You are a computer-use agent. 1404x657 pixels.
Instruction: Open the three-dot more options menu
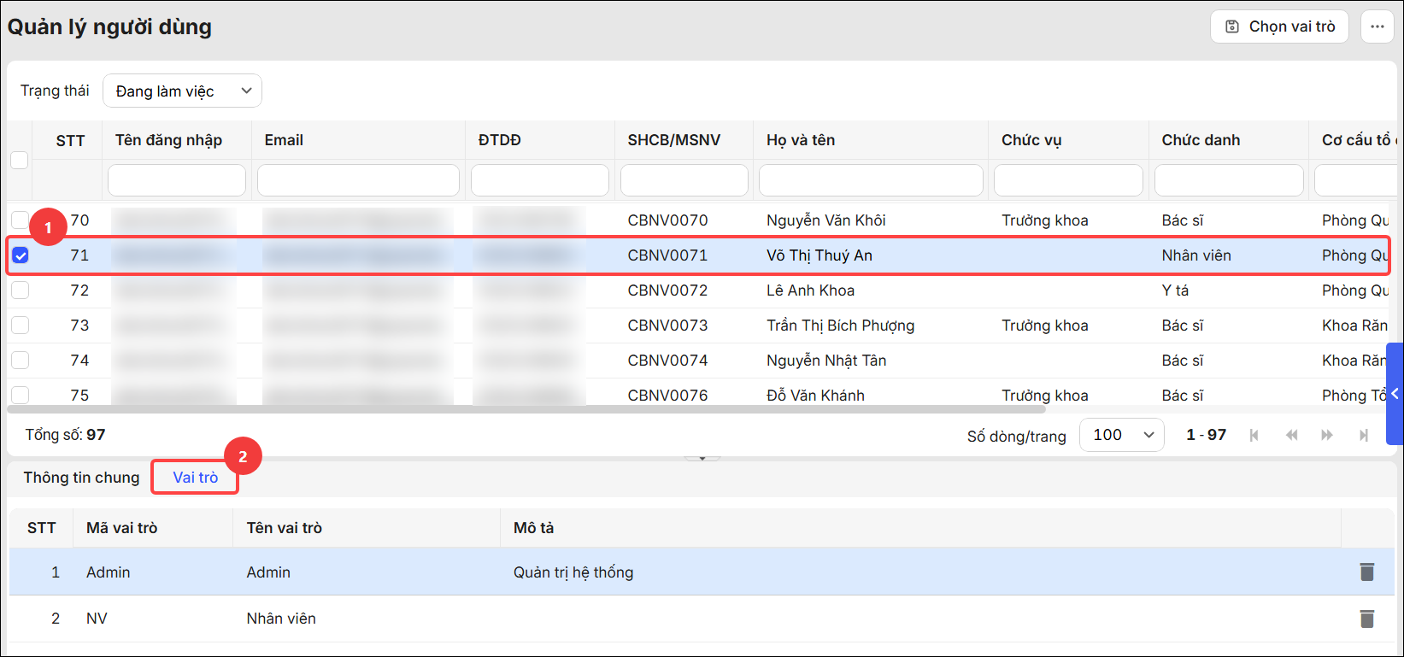click(1377, 26)
